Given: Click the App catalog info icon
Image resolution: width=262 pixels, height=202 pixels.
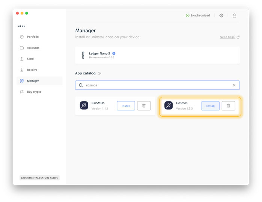Looking at the screenshot, I should (99, 73).
